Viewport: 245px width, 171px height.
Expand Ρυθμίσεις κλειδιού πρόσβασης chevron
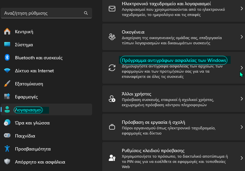241,158
